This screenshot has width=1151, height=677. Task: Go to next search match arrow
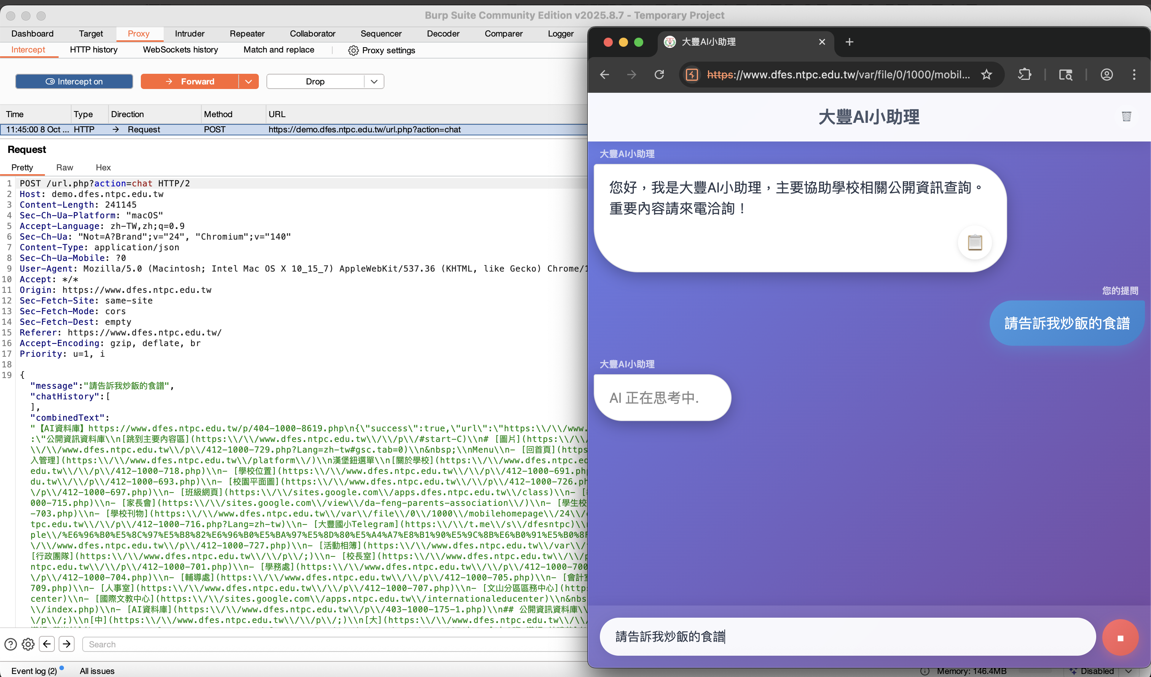point(67,644)
